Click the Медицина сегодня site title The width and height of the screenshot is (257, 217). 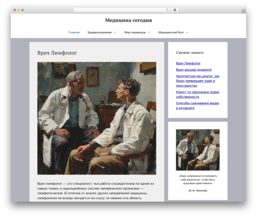pos(128,21)
